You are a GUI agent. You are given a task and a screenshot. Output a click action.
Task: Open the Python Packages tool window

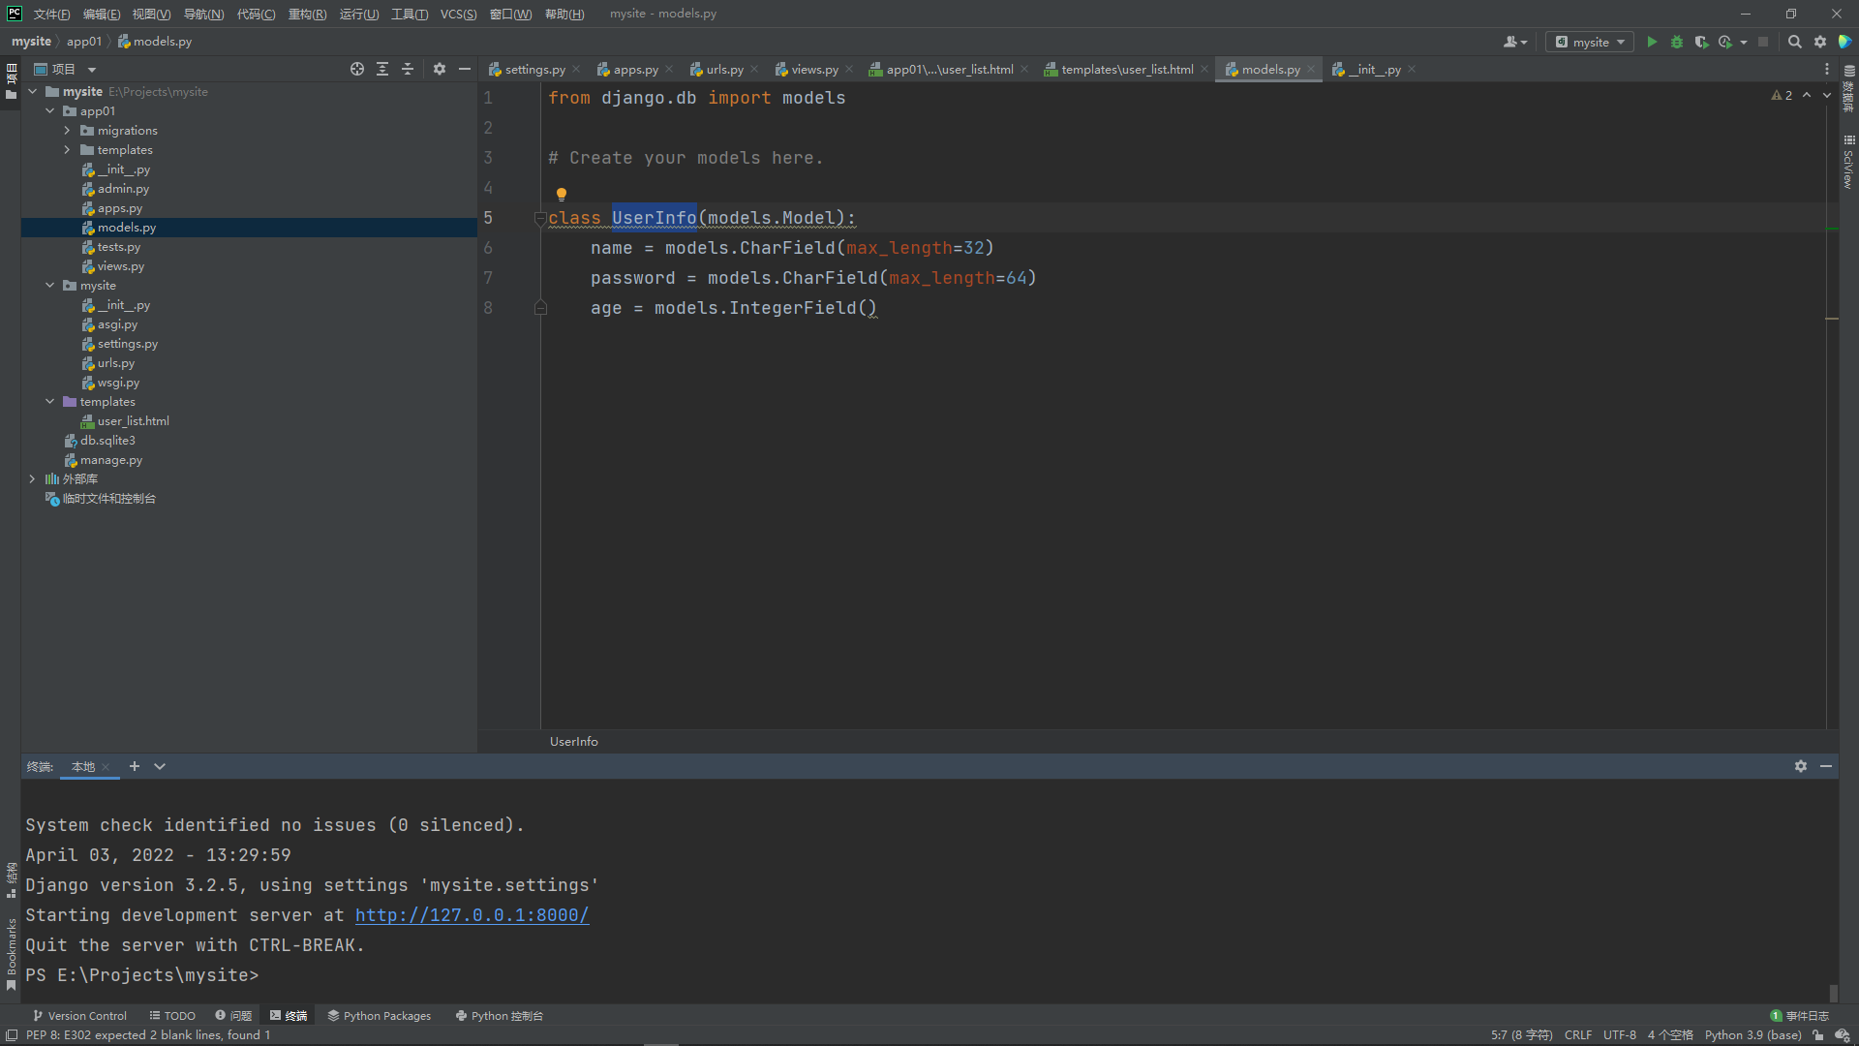click(380, 1016)
